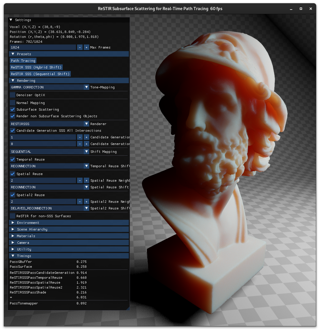Expand the Camera section

pos(69,243)
